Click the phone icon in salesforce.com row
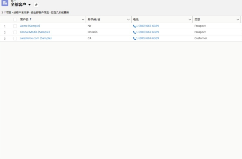The height and width of the screenshot is (159, 242). coord(134,38)
